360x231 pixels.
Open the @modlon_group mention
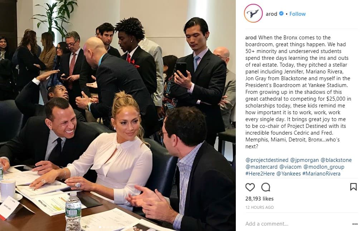[324, 167]
